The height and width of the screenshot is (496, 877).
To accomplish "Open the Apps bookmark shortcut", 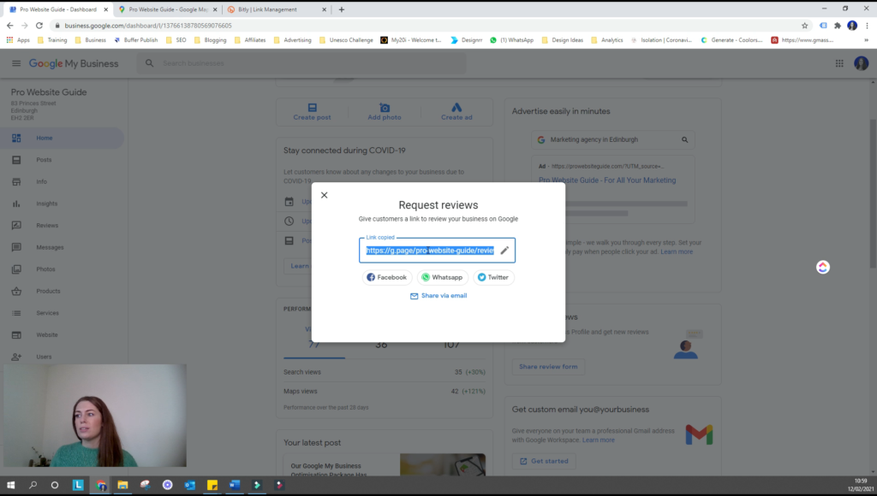I will pyautogui.click(x=18, y=40).
